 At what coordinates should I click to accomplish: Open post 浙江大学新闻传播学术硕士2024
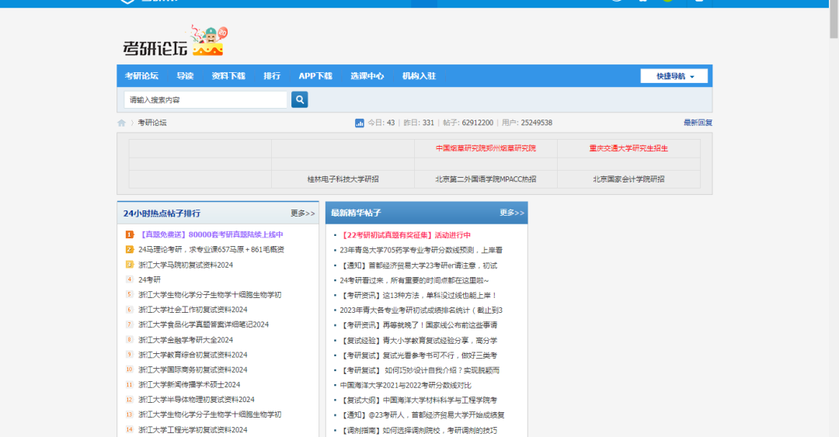point(189,384)
